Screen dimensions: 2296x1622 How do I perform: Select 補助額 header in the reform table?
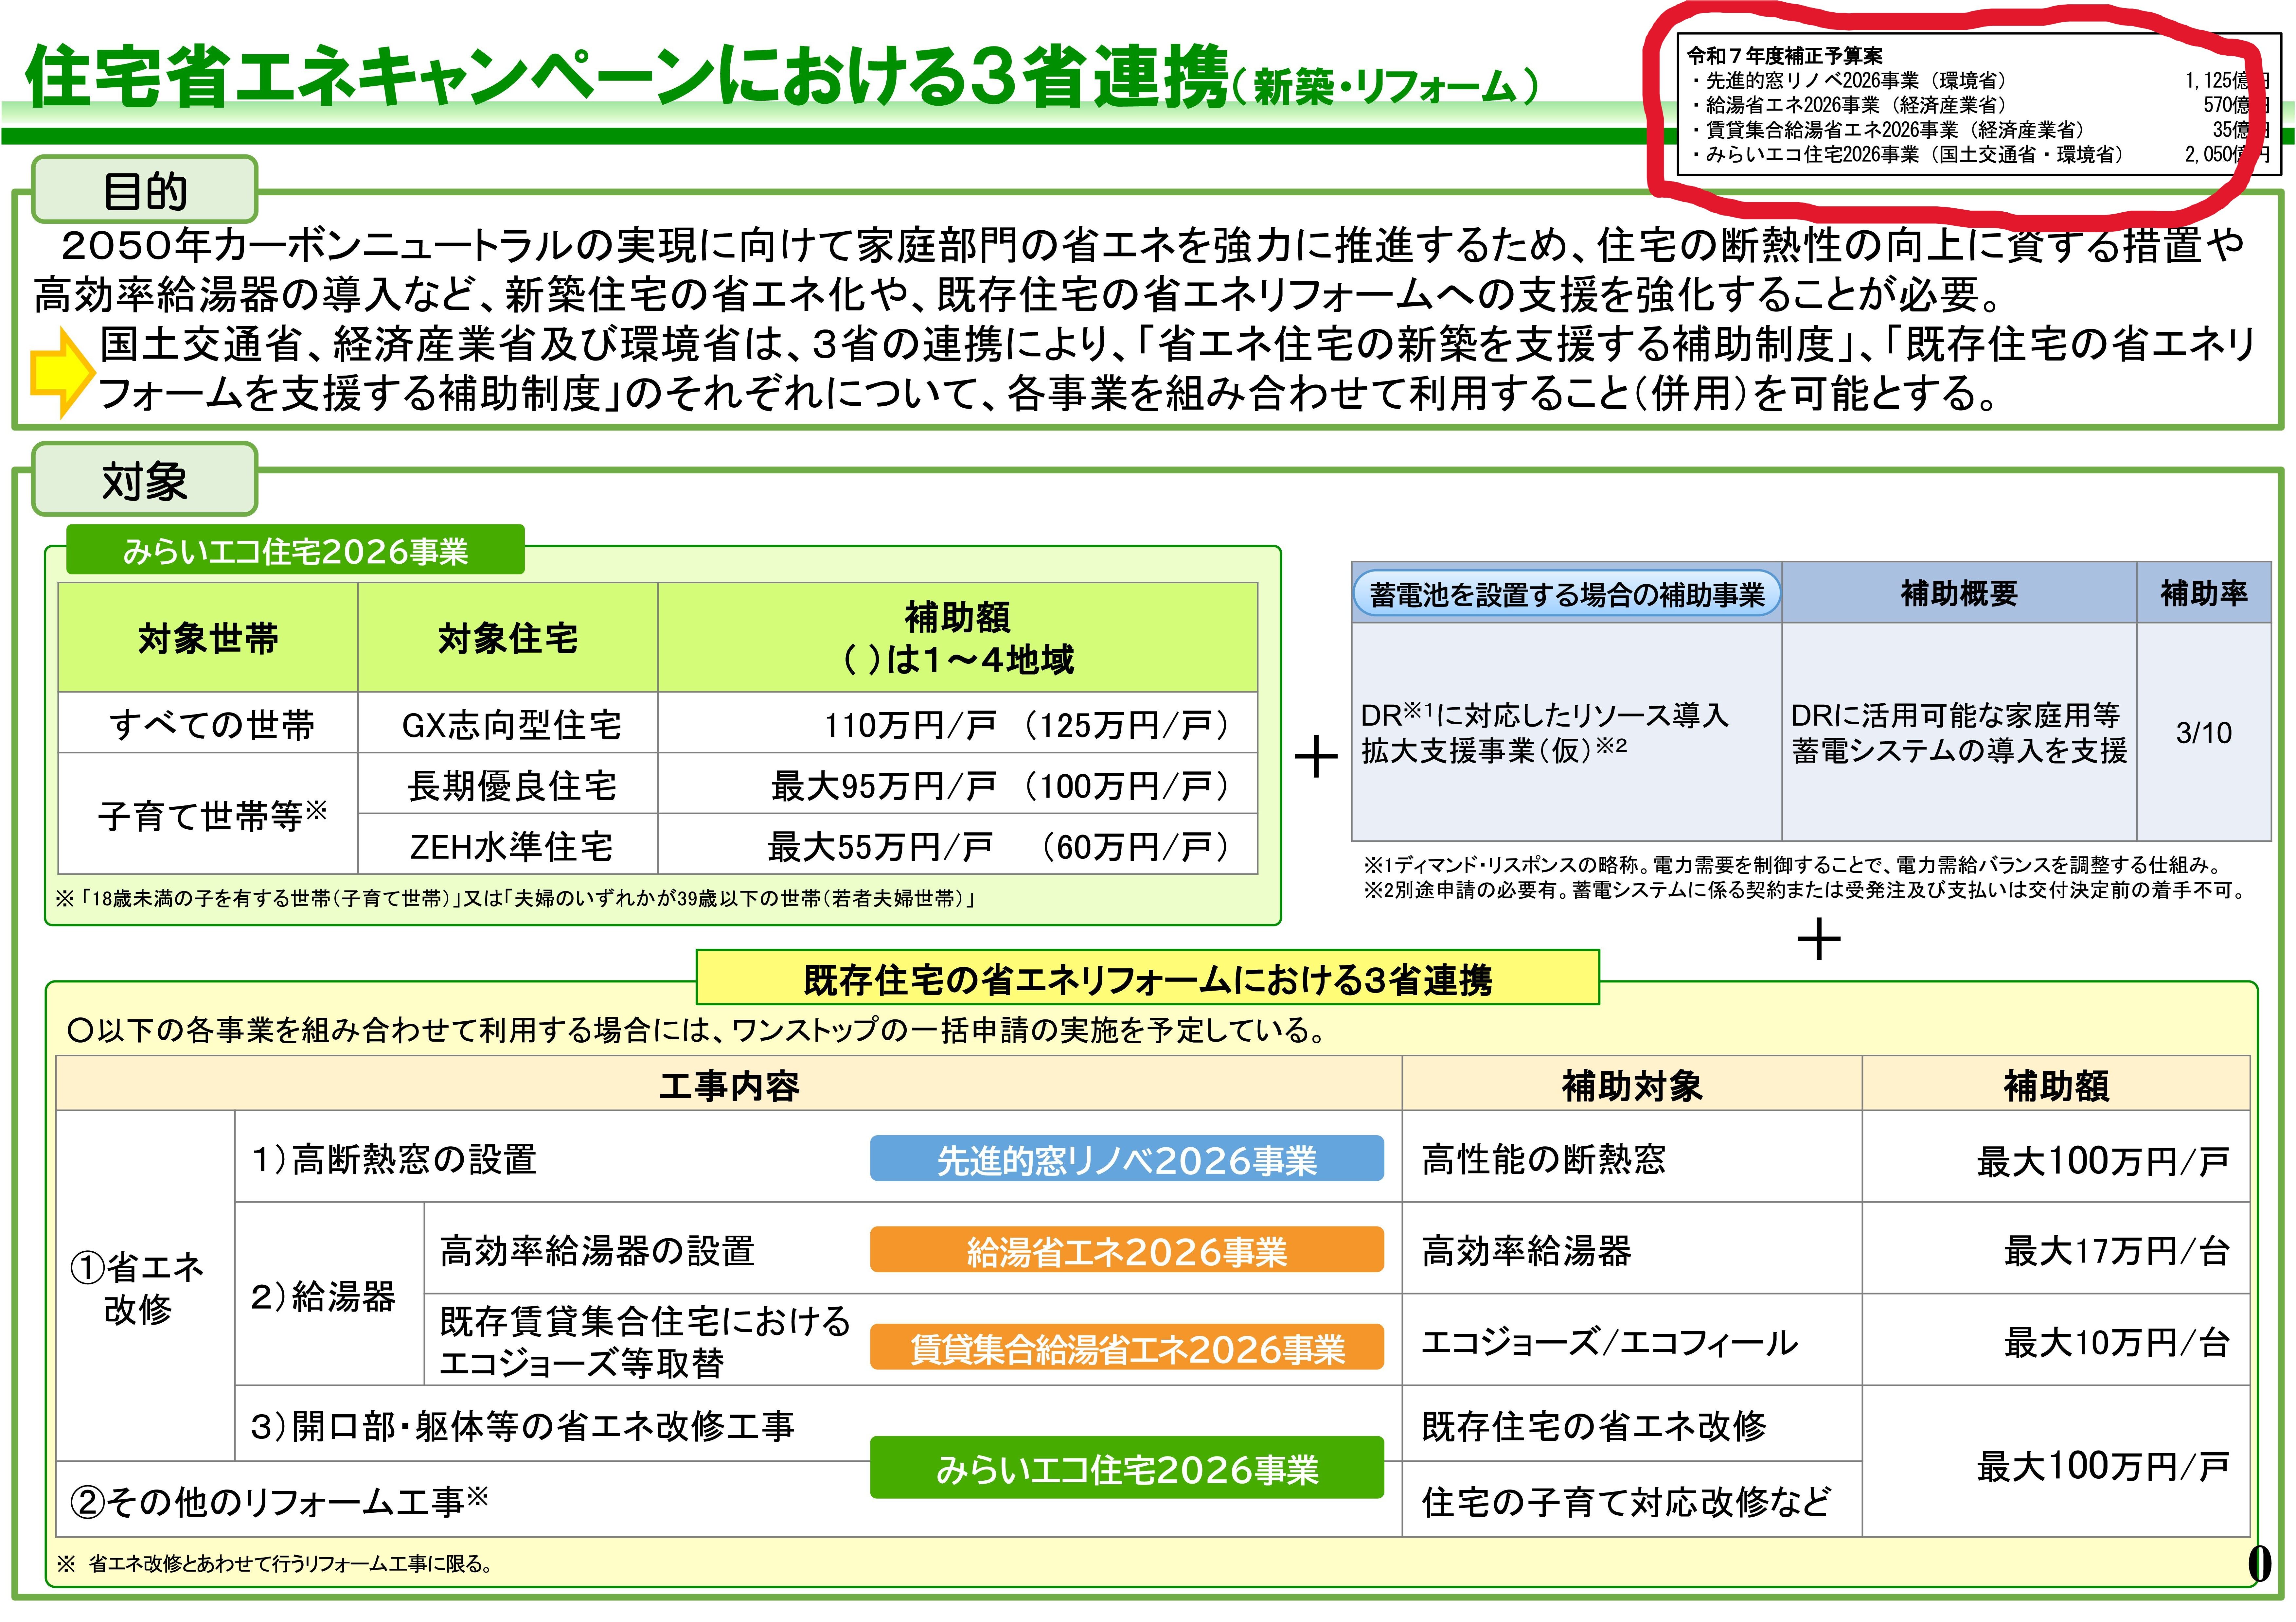click(x=2056, y=1084)
